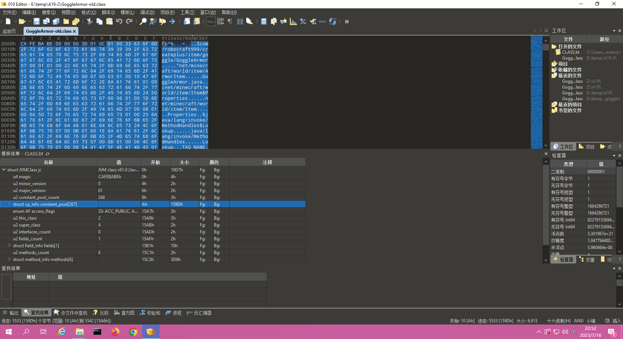Click the Find in Files icon

(x=162, y=21)
